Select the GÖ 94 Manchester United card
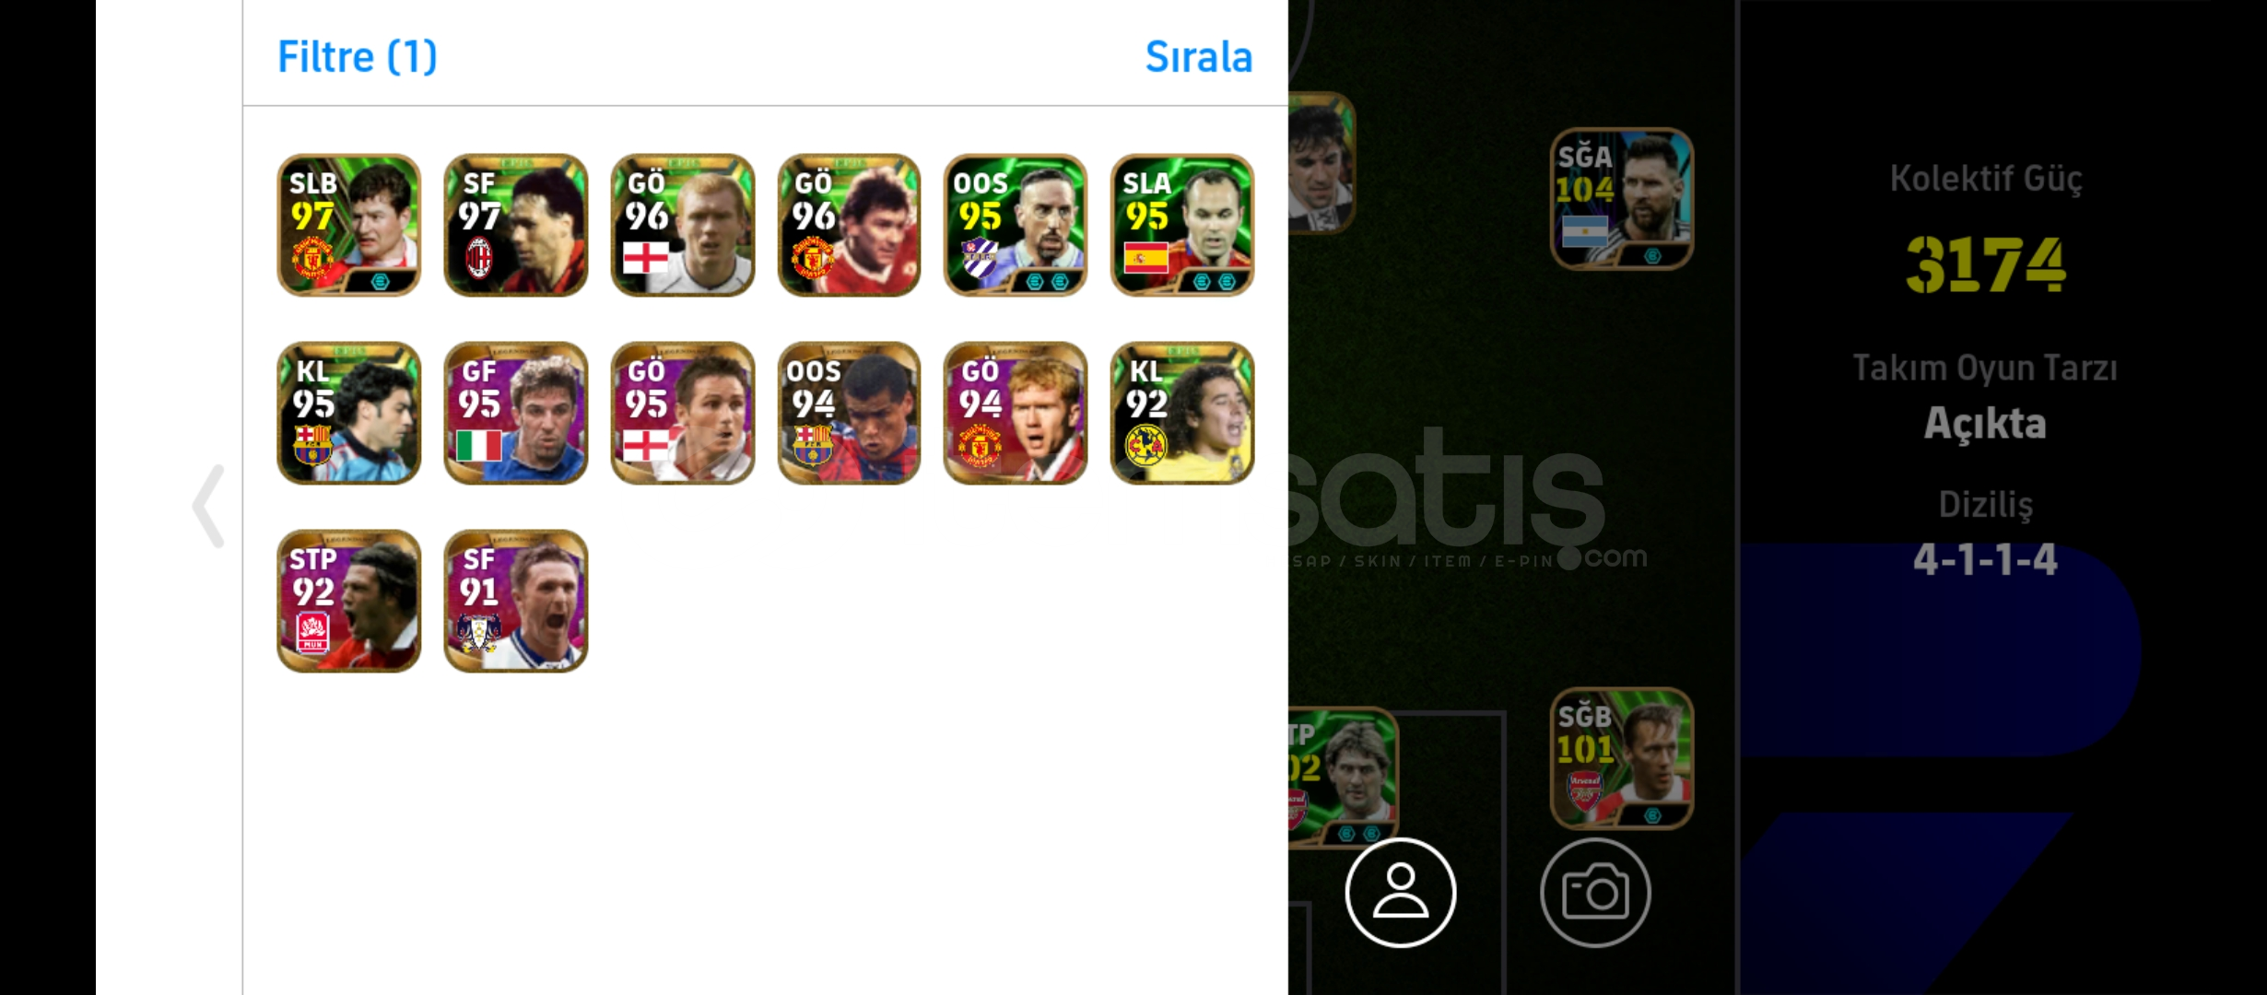The width and height of the screenshot is (2267, 995). 1016,413
